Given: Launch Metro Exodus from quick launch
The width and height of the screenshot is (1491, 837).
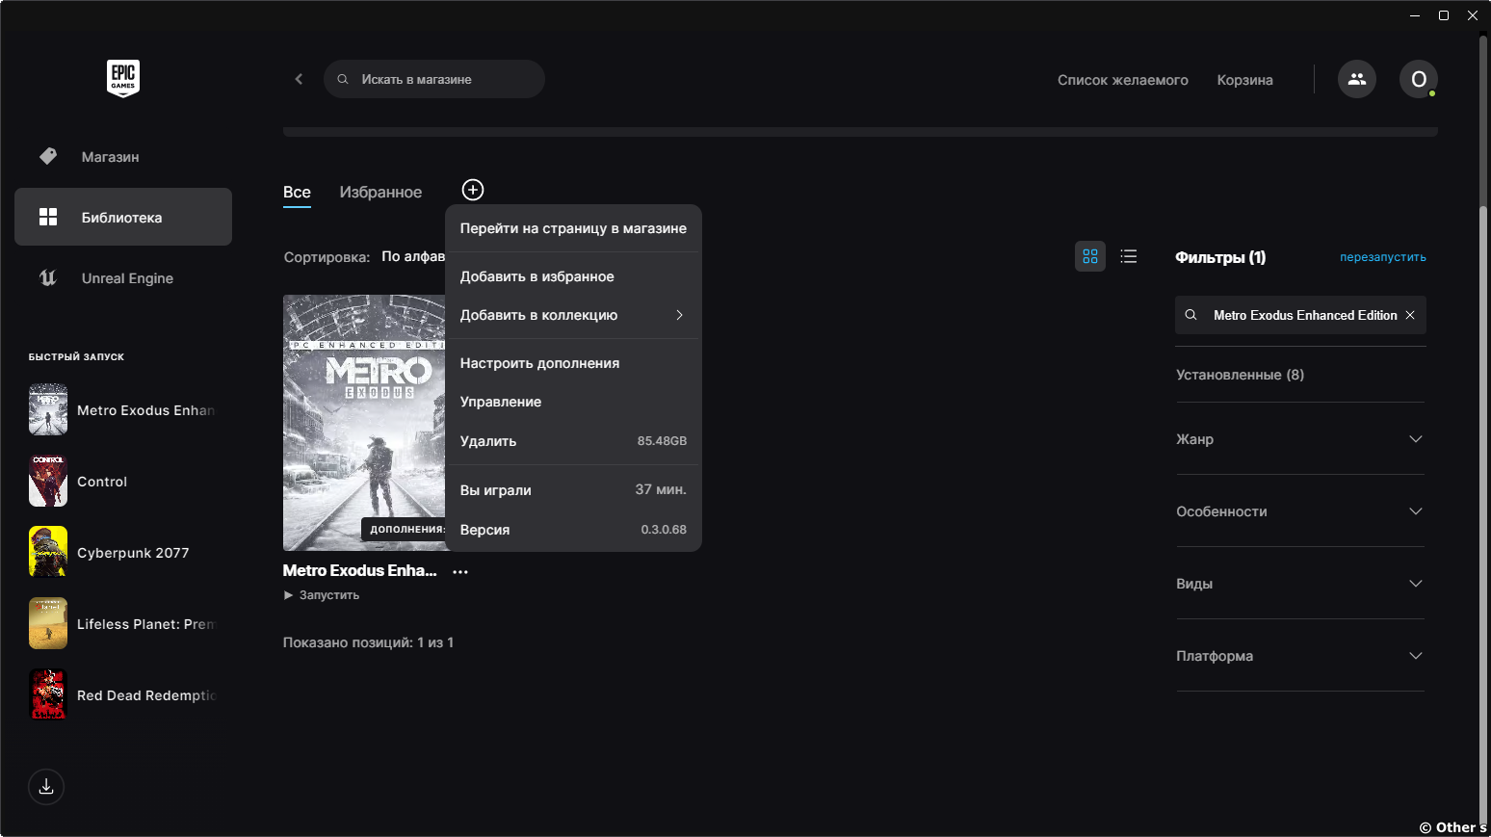Looking at the screenshot, I should [x=123, y=410].
